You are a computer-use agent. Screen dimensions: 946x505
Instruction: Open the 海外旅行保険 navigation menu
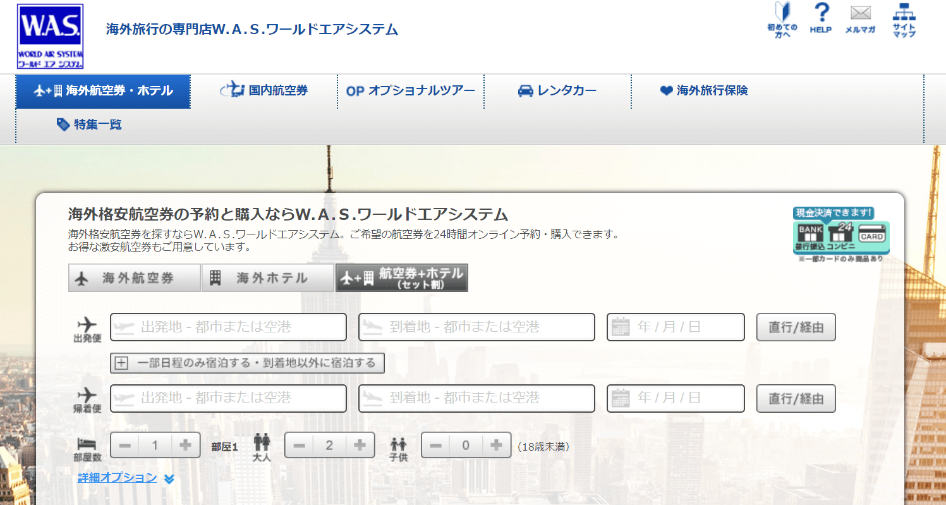tap(704, 91)
